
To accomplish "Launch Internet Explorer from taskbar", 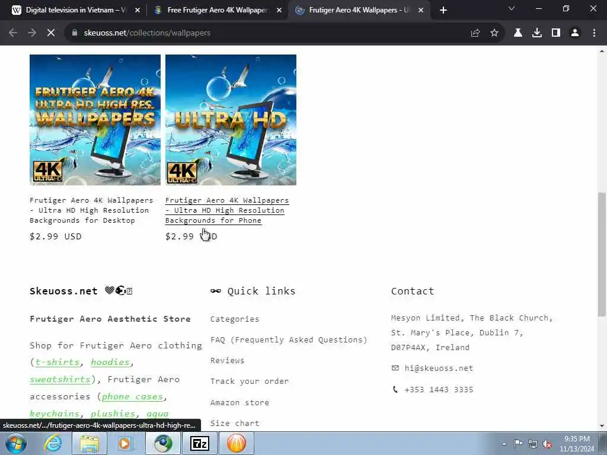I will (x=53, y=443).
